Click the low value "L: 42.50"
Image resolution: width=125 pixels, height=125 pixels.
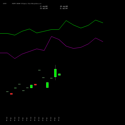(64, 8)
